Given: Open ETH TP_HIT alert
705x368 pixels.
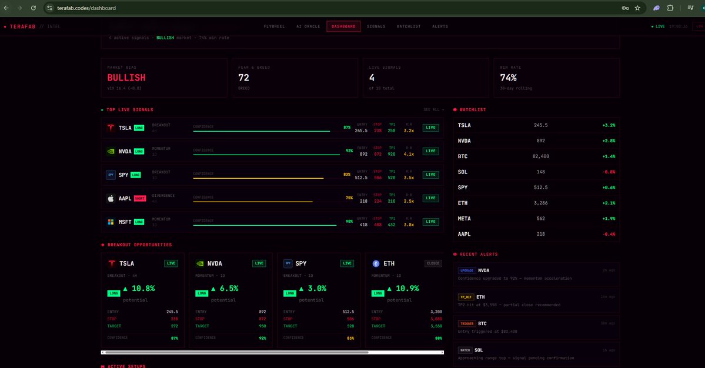Looking at the screenshot, I should [536, 300].
